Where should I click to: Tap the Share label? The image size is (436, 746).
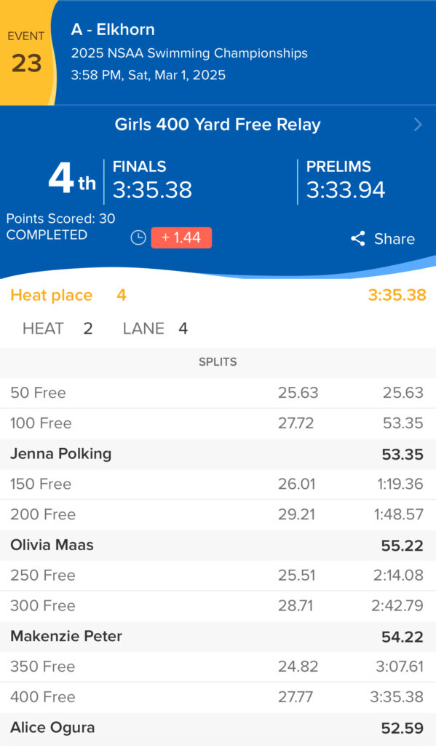395,239
